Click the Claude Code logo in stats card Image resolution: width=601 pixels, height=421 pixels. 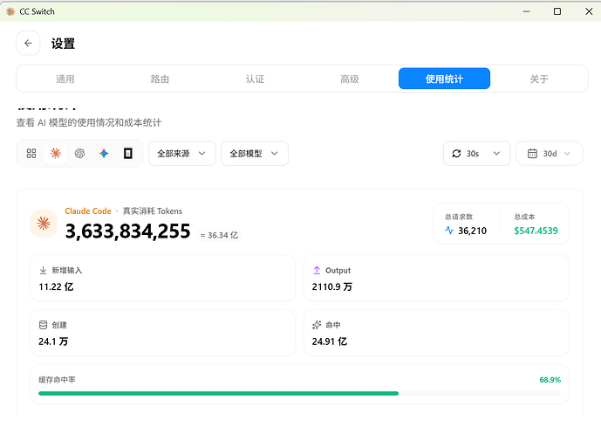(x=44, y=223)
